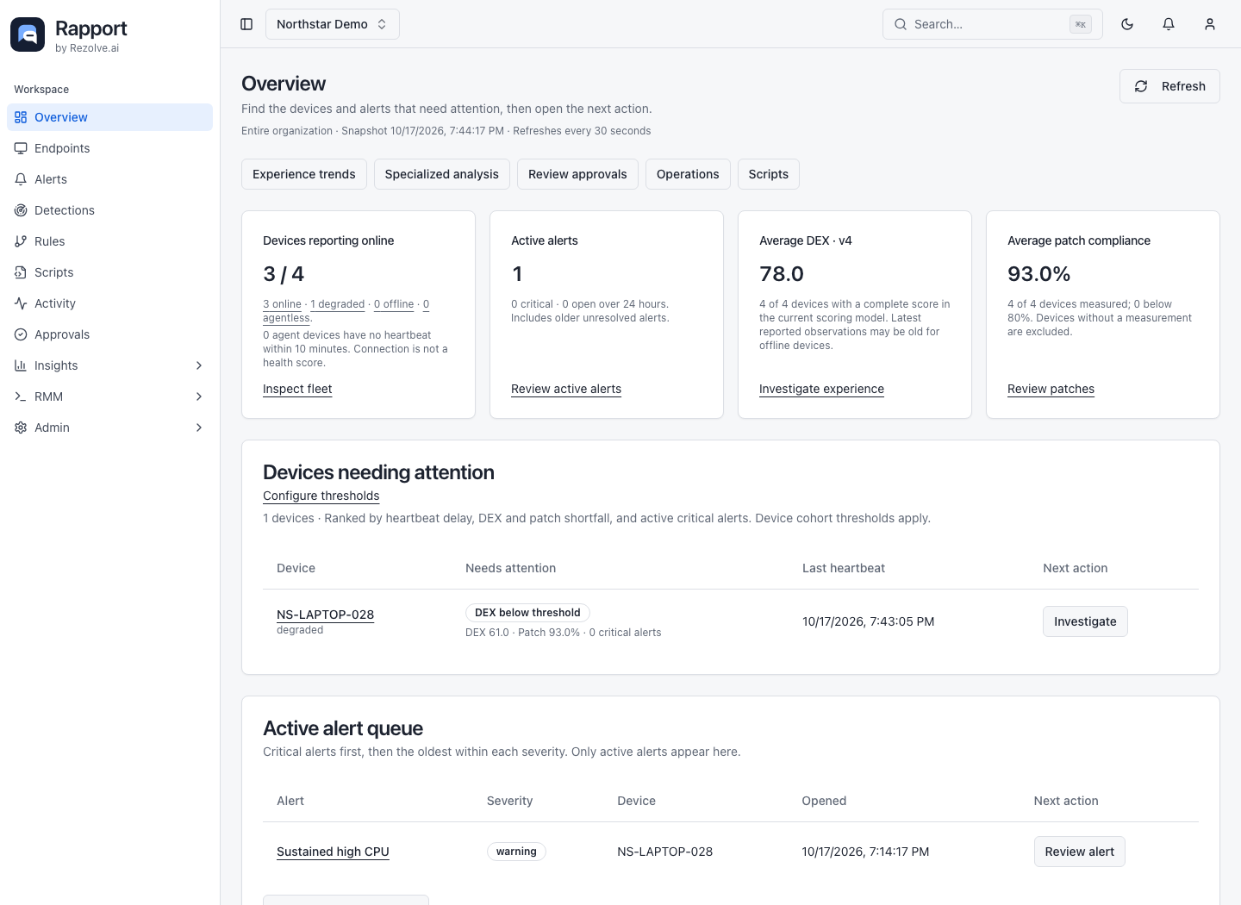The height and width of the screenshot is (905, 1241).
Task: Open Detections in the sidebar
Action: [109, 210]
